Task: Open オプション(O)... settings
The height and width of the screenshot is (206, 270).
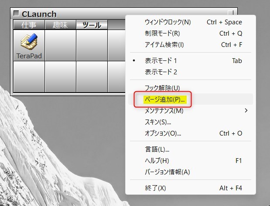Action: tap(191, 133)
